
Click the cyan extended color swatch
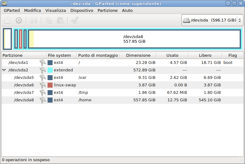pos(50,70)
